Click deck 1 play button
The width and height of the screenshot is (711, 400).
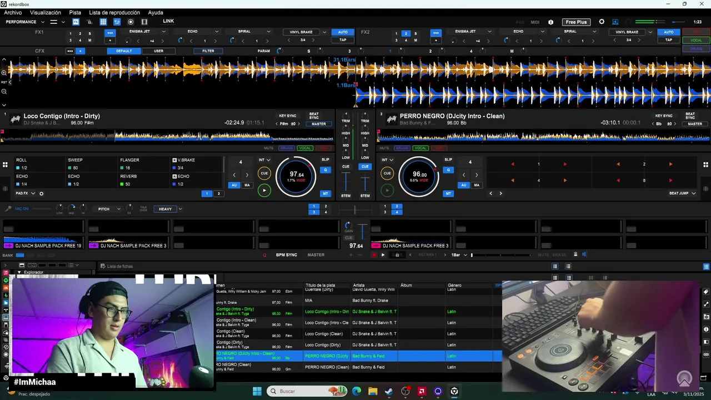[264, 191]
